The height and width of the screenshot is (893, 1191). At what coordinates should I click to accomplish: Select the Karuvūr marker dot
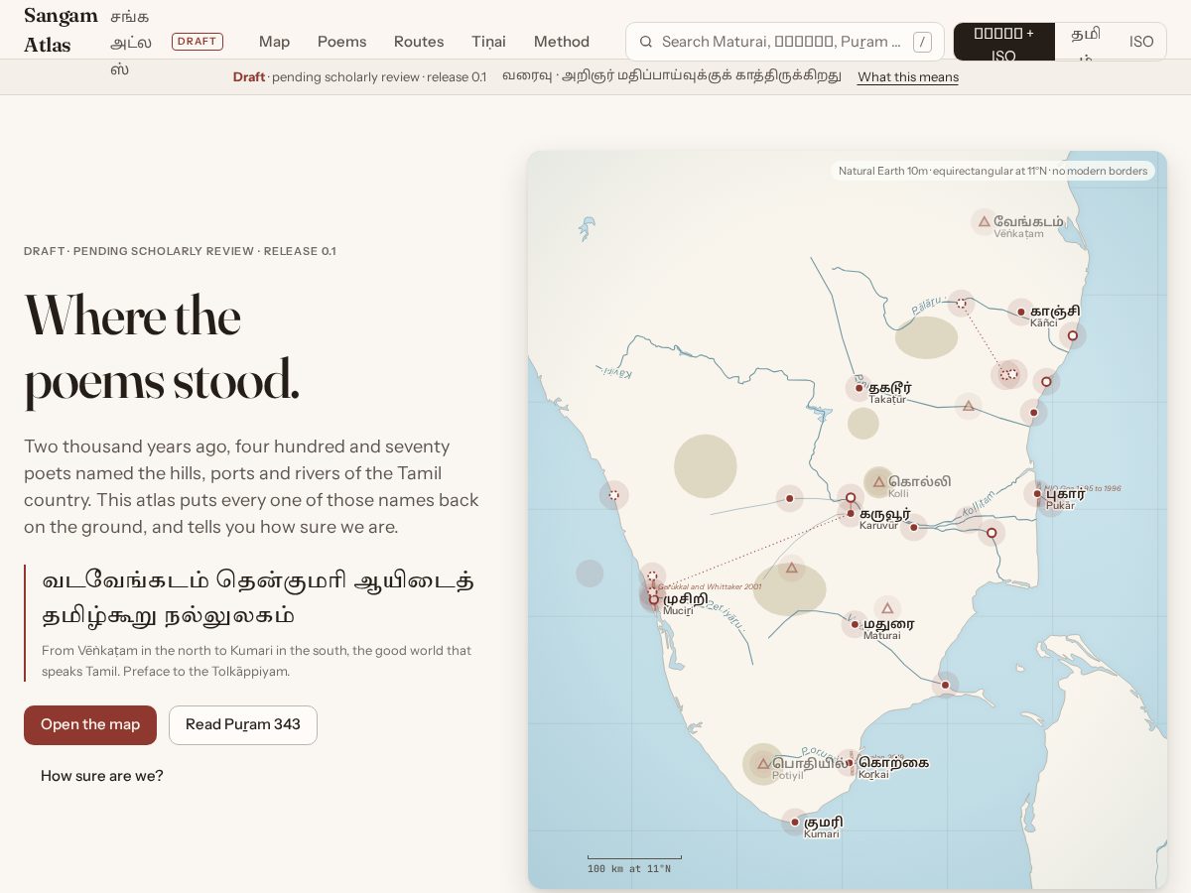(851, 513)
